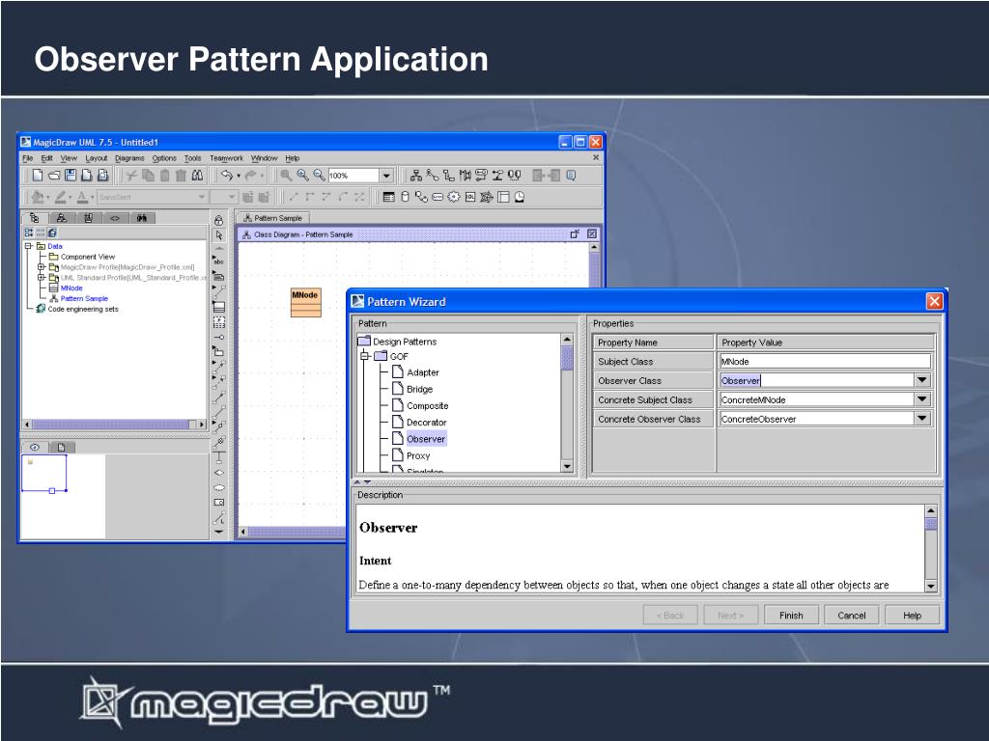Switch to the Pattern Sample diagram tab
This screenshot has width=989, height=741.
pos(272,218)
